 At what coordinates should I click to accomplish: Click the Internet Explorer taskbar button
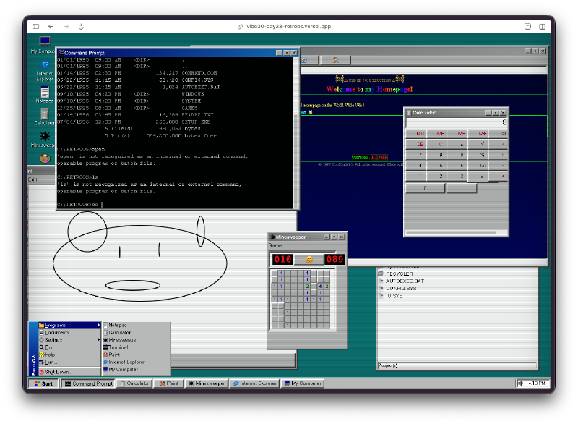coord(254,383)
